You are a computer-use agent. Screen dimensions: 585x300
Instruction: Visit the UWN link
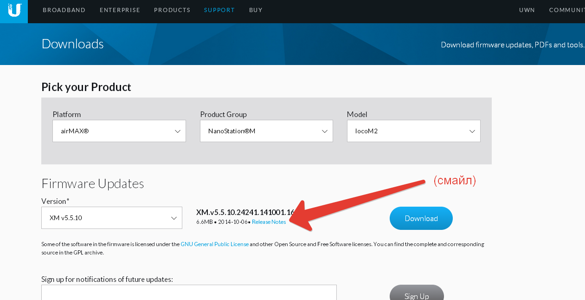tap(527, 10)
